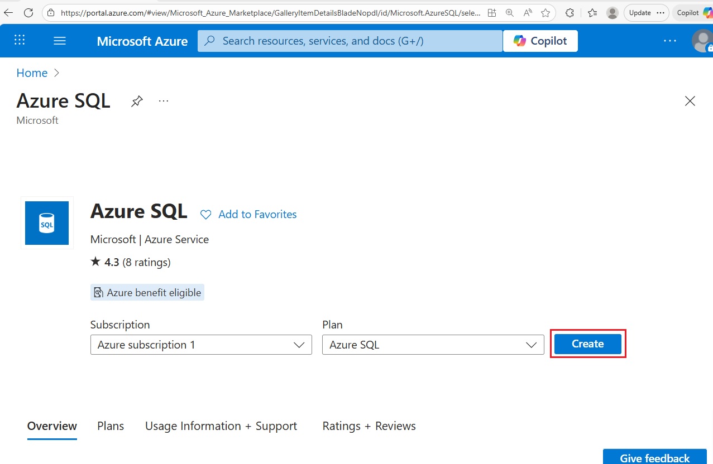
Task: Open more options ellipsis beside Azure SQL title
Action: point(164,101)
